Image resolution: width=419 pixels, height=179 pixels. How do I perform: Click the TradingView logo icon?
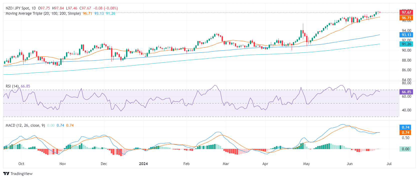[x=6, y=174]
